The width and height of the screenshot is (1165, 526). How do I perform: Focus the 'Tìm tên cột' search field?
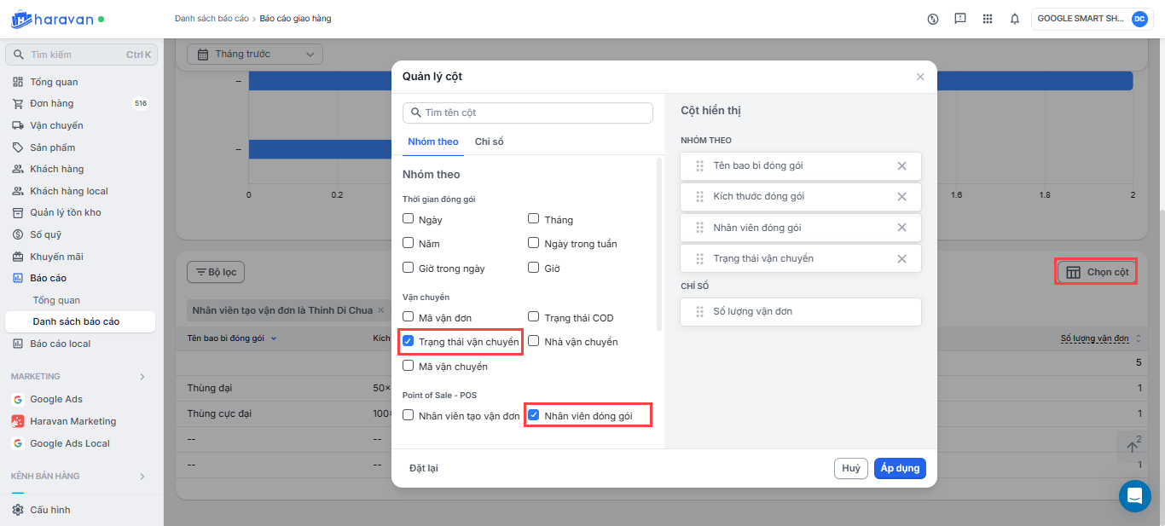point(533,113)
